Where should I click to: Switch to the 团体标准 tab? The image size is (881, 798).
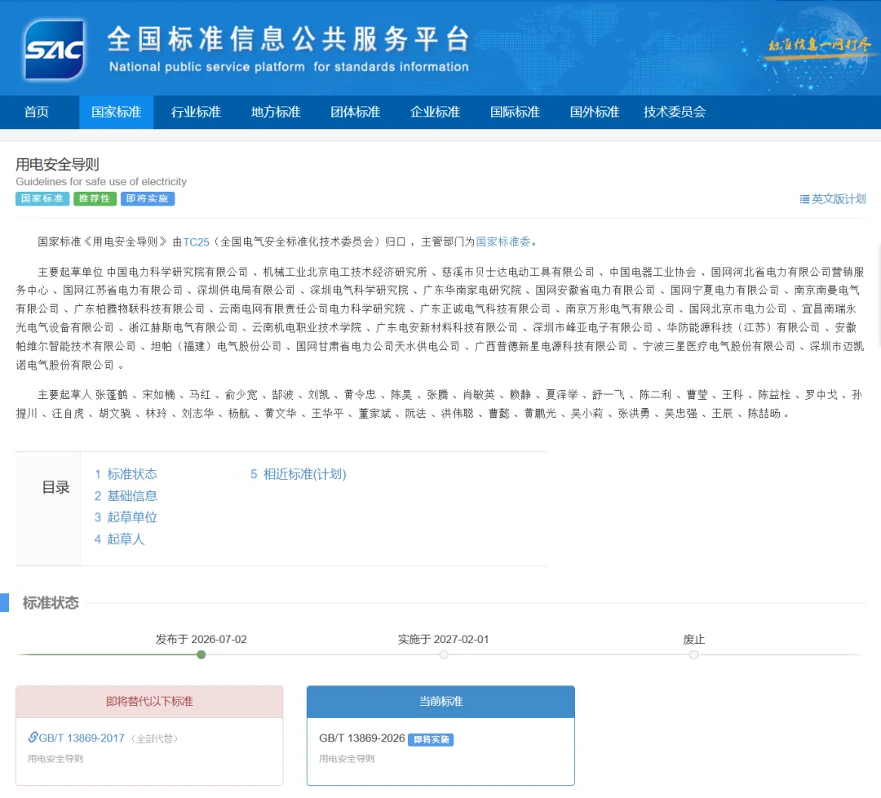tap(356, 112)
